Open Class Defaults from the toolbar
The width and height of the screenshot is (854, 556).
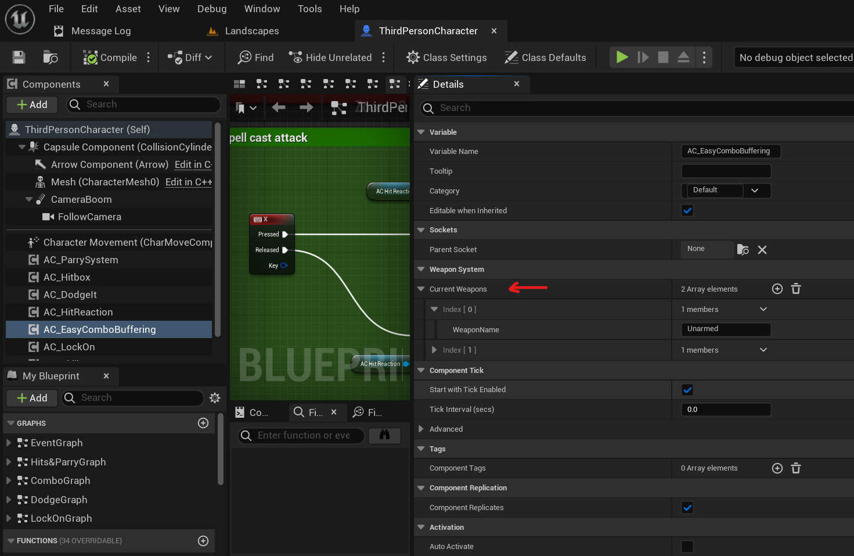coord(545,58)
